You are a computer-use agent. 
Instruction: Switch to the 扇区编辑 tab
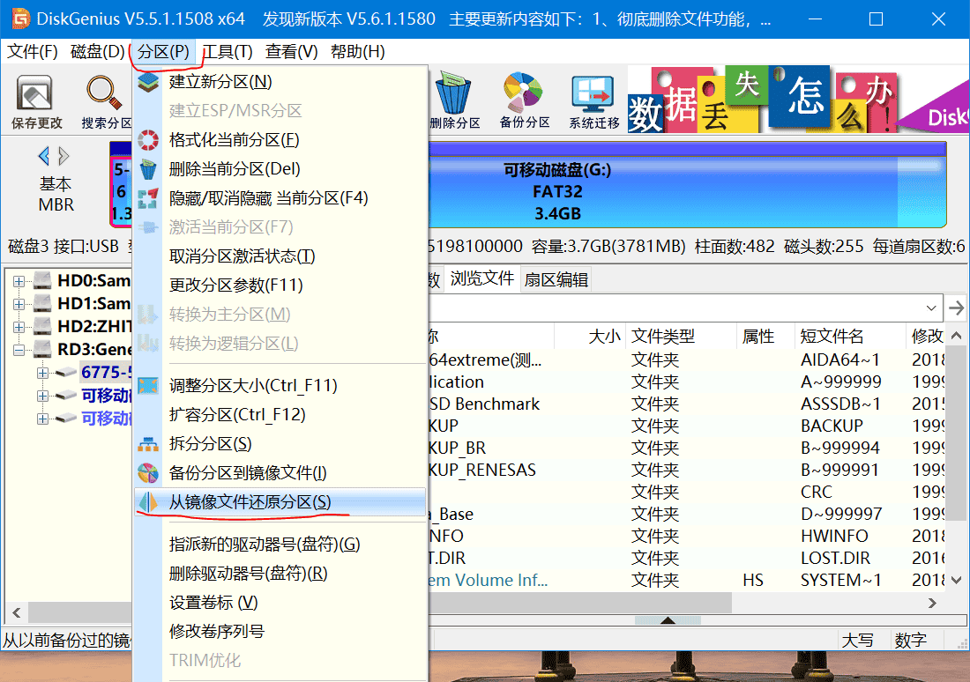pos(556,280)
